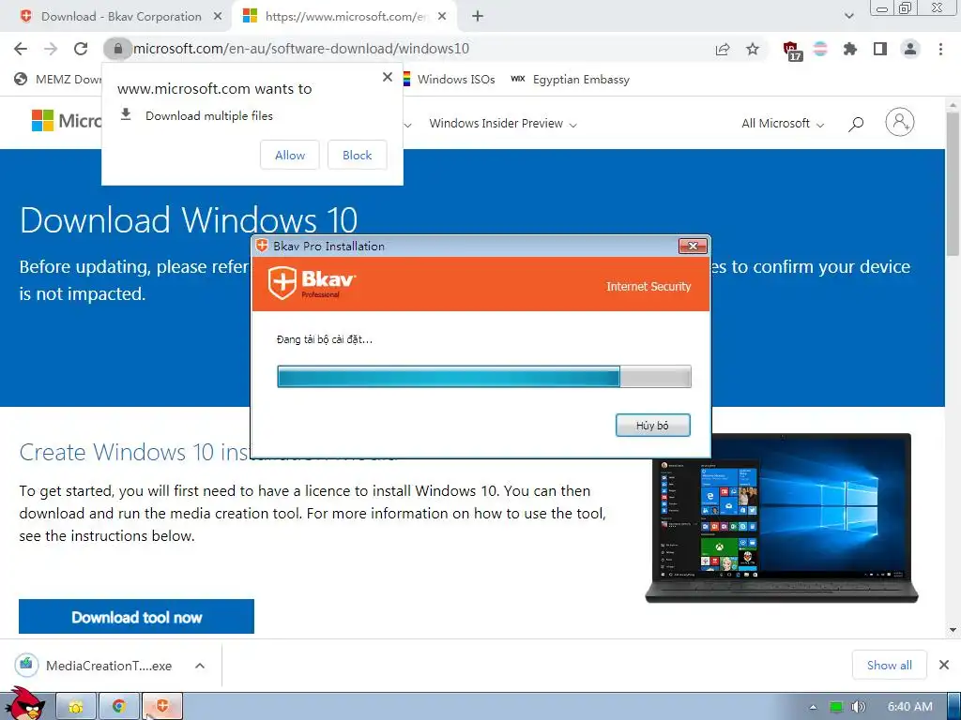This screenshot has height=720, width=961.
Task: Show hidden tray icons arrow
Action: (814, 707)
